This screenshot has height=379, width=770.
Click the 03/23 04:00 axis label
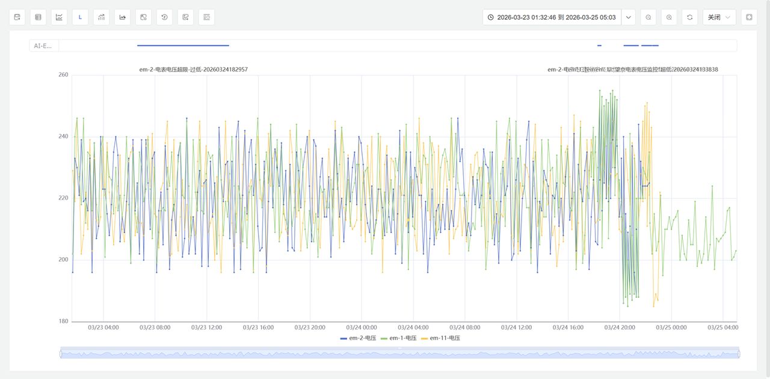103,327
